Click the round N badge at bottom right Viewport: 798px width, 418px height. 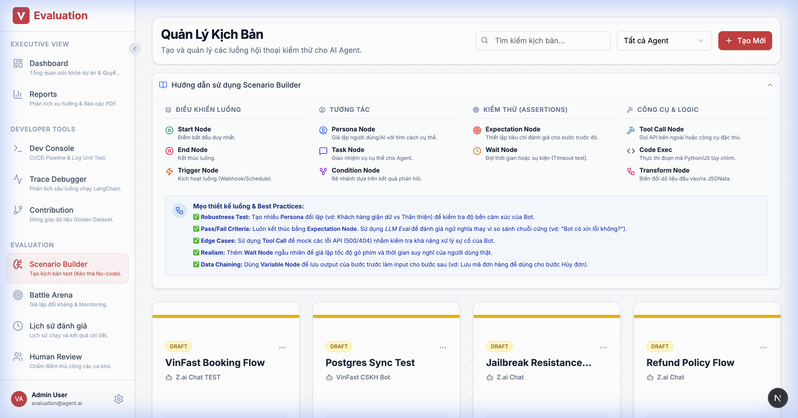point(777,398)
